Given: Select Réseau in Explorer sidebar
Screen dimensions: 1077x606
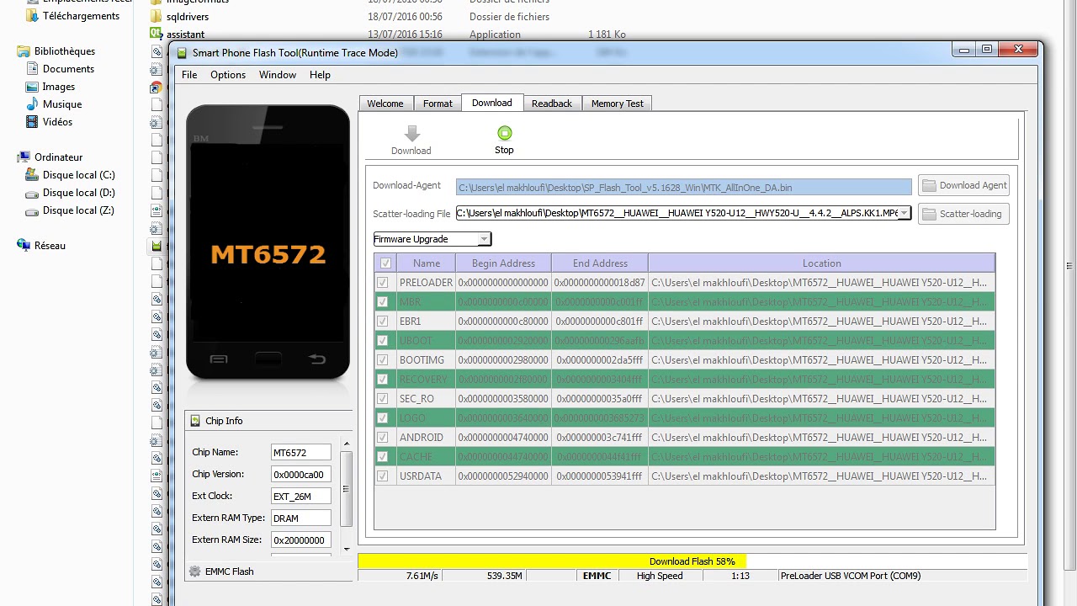Looking at the screenshot, I should pyautogui.click(x=50, y=246).
